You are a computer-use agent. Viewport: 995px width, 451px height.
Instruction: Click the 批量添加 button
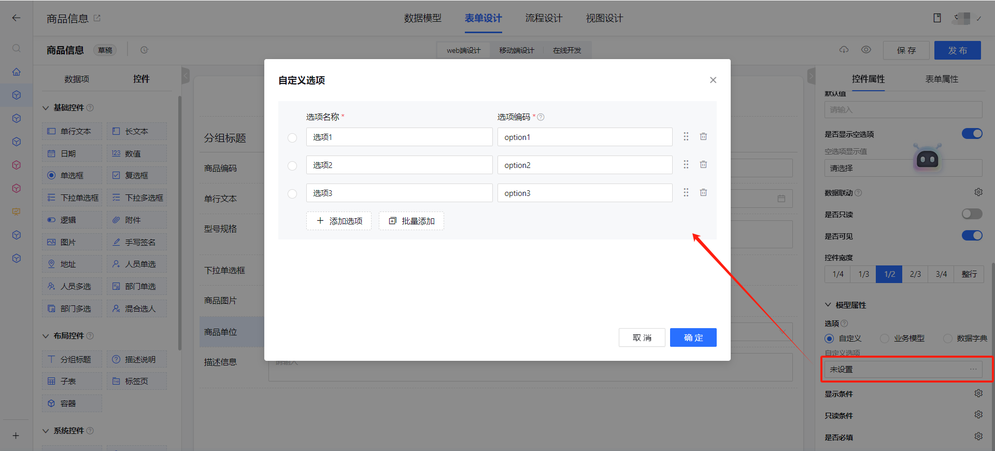click(x=411, y=221)
